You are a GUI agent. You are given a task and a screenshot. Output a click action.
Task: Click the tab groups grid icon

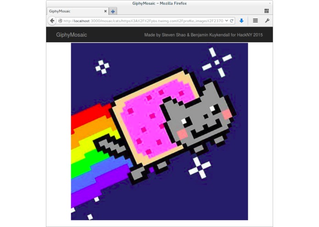(267, 11)
